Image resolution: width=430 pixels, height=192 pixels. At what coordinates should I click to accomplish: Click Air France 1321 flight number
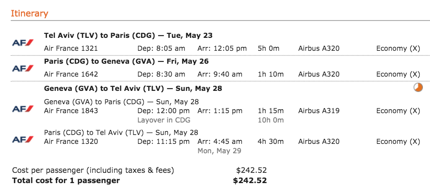[71, 49]
